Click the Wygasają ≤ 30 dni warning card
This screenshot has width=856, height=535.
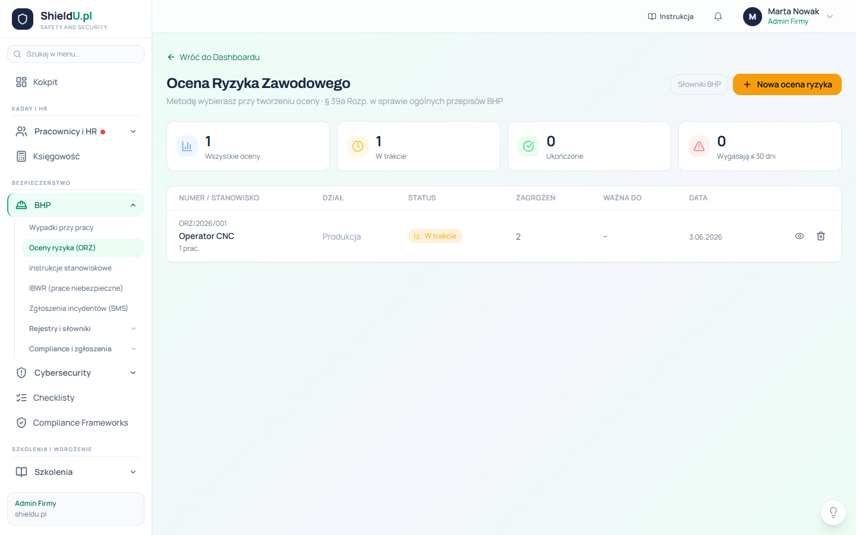760,146
